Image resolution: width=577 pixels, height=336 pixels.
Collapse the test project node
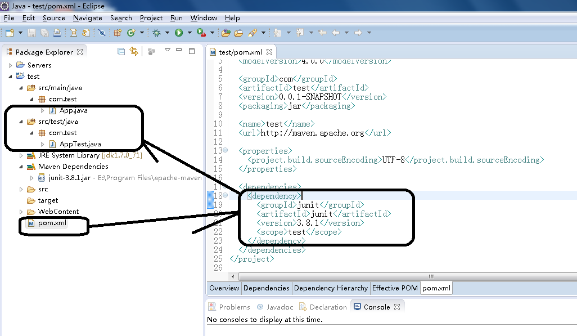[x=10, y=77]
